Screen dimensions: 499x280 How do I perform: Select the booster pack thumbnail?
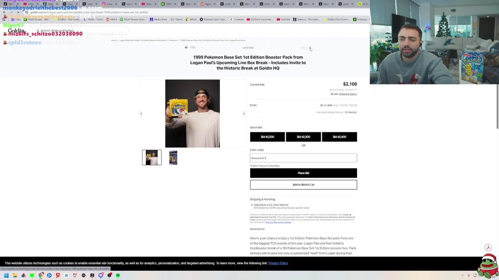173,157
